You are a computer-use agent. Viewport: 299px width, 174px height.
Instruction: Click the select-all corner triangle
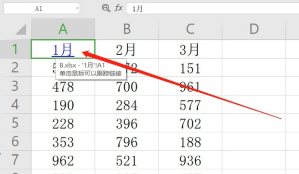21,29
